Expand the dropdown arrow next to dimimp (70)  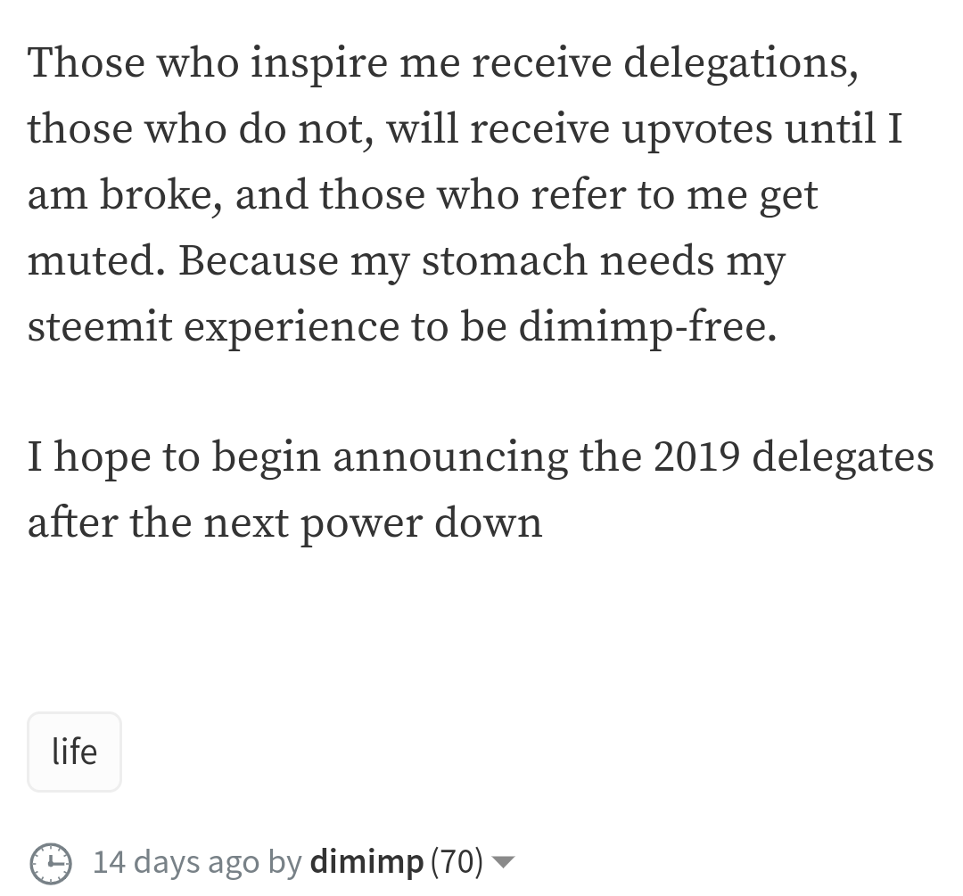pyautogui.click(x=503, y=862)
